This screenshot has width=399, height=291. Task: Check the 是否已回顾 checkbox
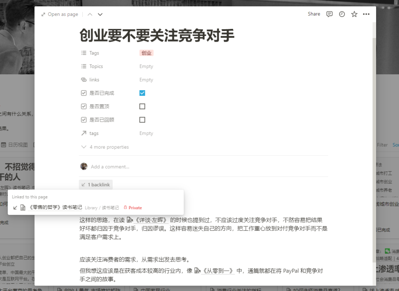point(142,119)
